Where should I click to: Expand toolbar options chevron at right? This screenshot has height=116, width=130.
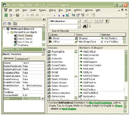[x=126, y=15]
